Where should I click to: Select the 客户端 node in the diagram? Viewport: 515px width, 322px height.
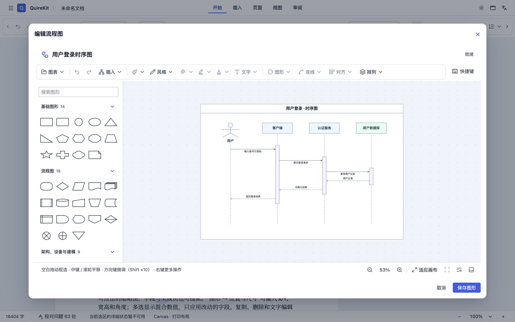click(x=277, y=128)
